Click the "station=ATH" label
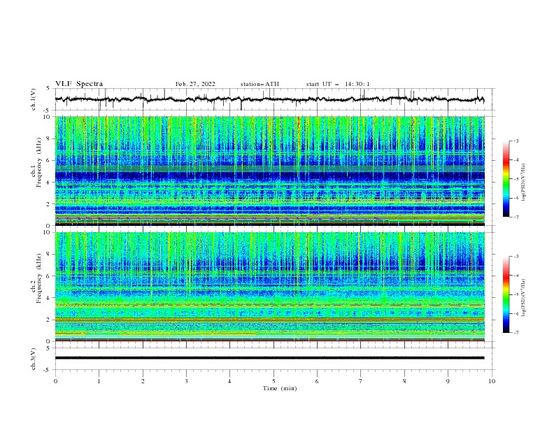 [x=260, y=84]
